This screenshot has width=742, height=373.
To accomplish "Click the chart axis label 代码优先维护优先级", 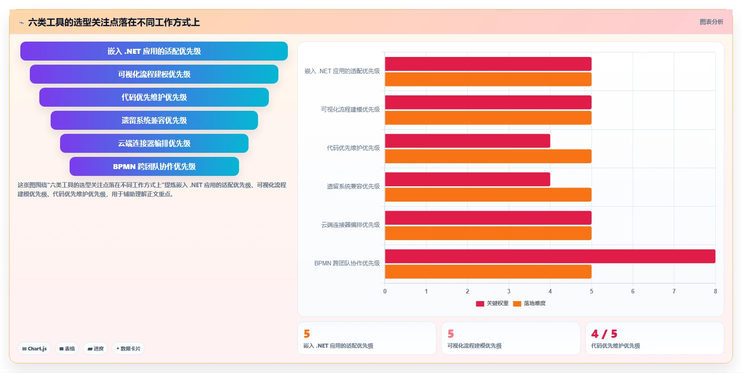I will (x=353, y=148).
